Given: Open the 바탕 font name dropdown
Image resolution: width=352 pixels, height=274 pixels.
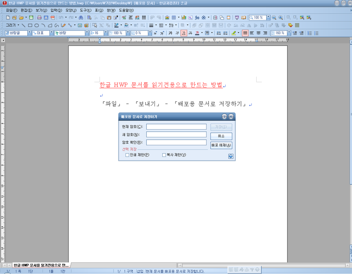Looking at the screenshot, I should [x=87, y=33].
